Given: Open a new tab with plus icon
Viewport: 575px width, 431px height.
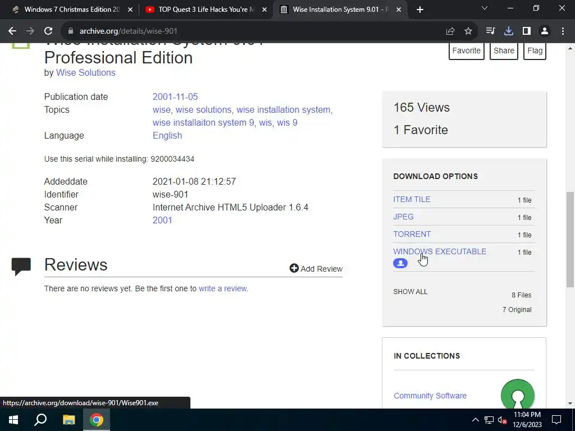Looking at the screenshot, I should click(x=420, y=10).
